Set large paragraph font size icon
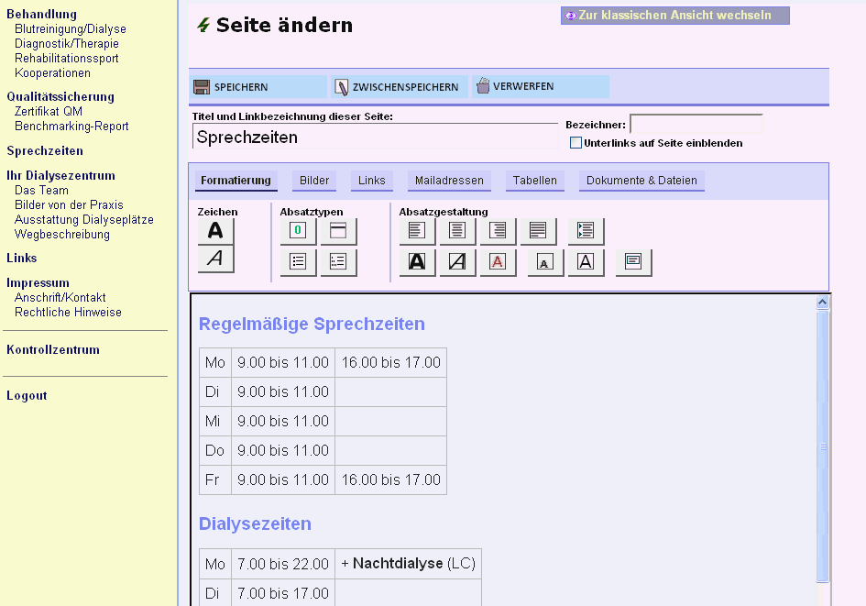The image size is (866, 606). pos(586,262)
